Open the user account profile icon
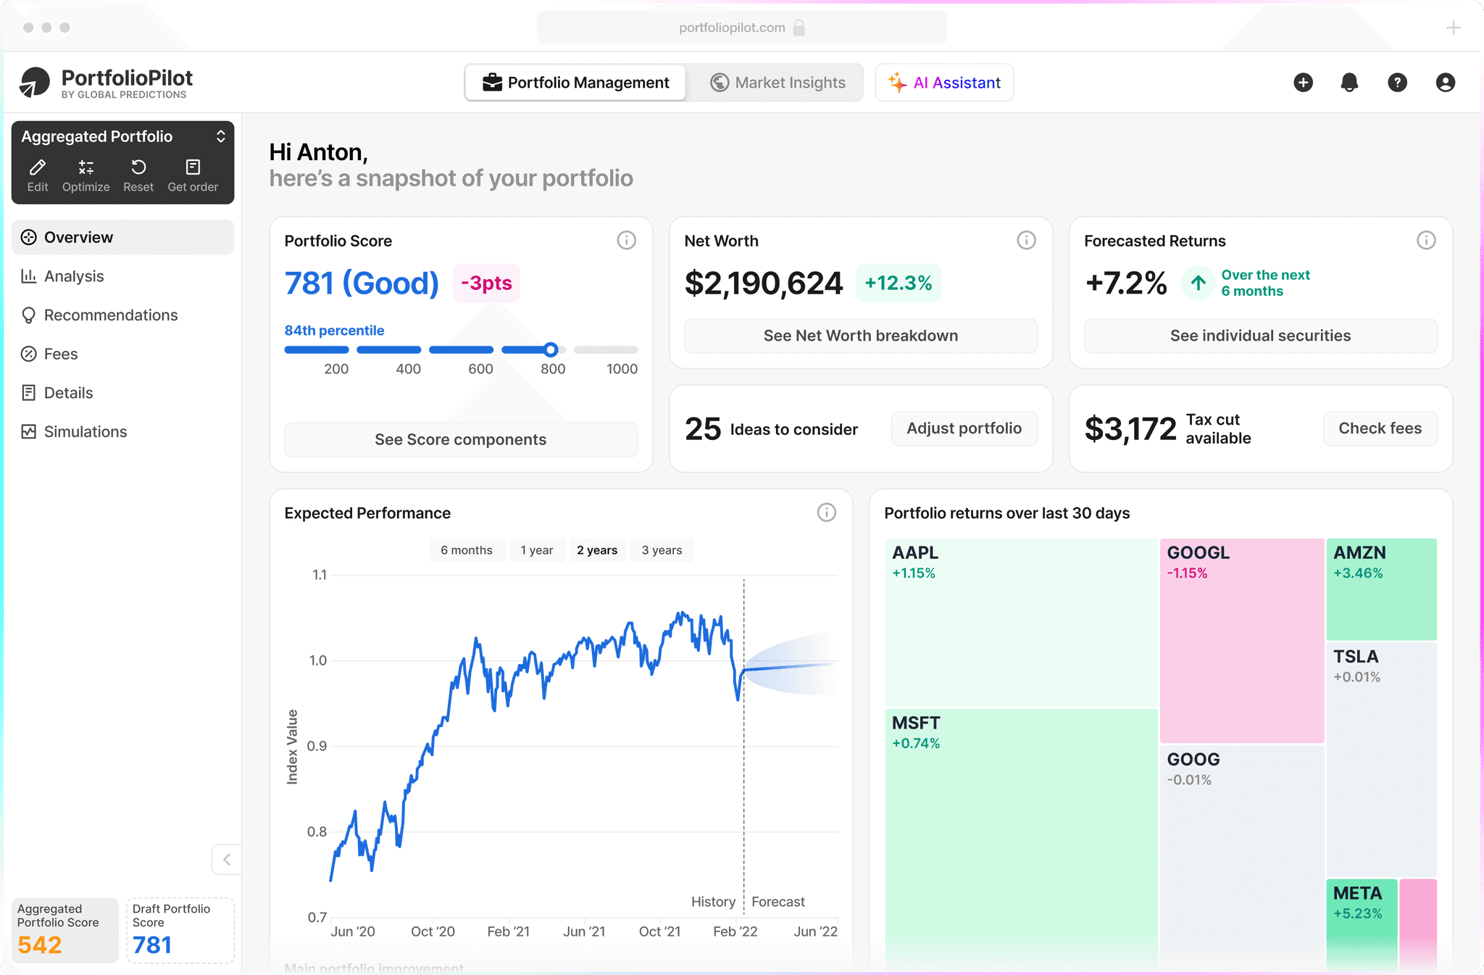Viewport: 1484px width, 975px height. point(1445,83)
